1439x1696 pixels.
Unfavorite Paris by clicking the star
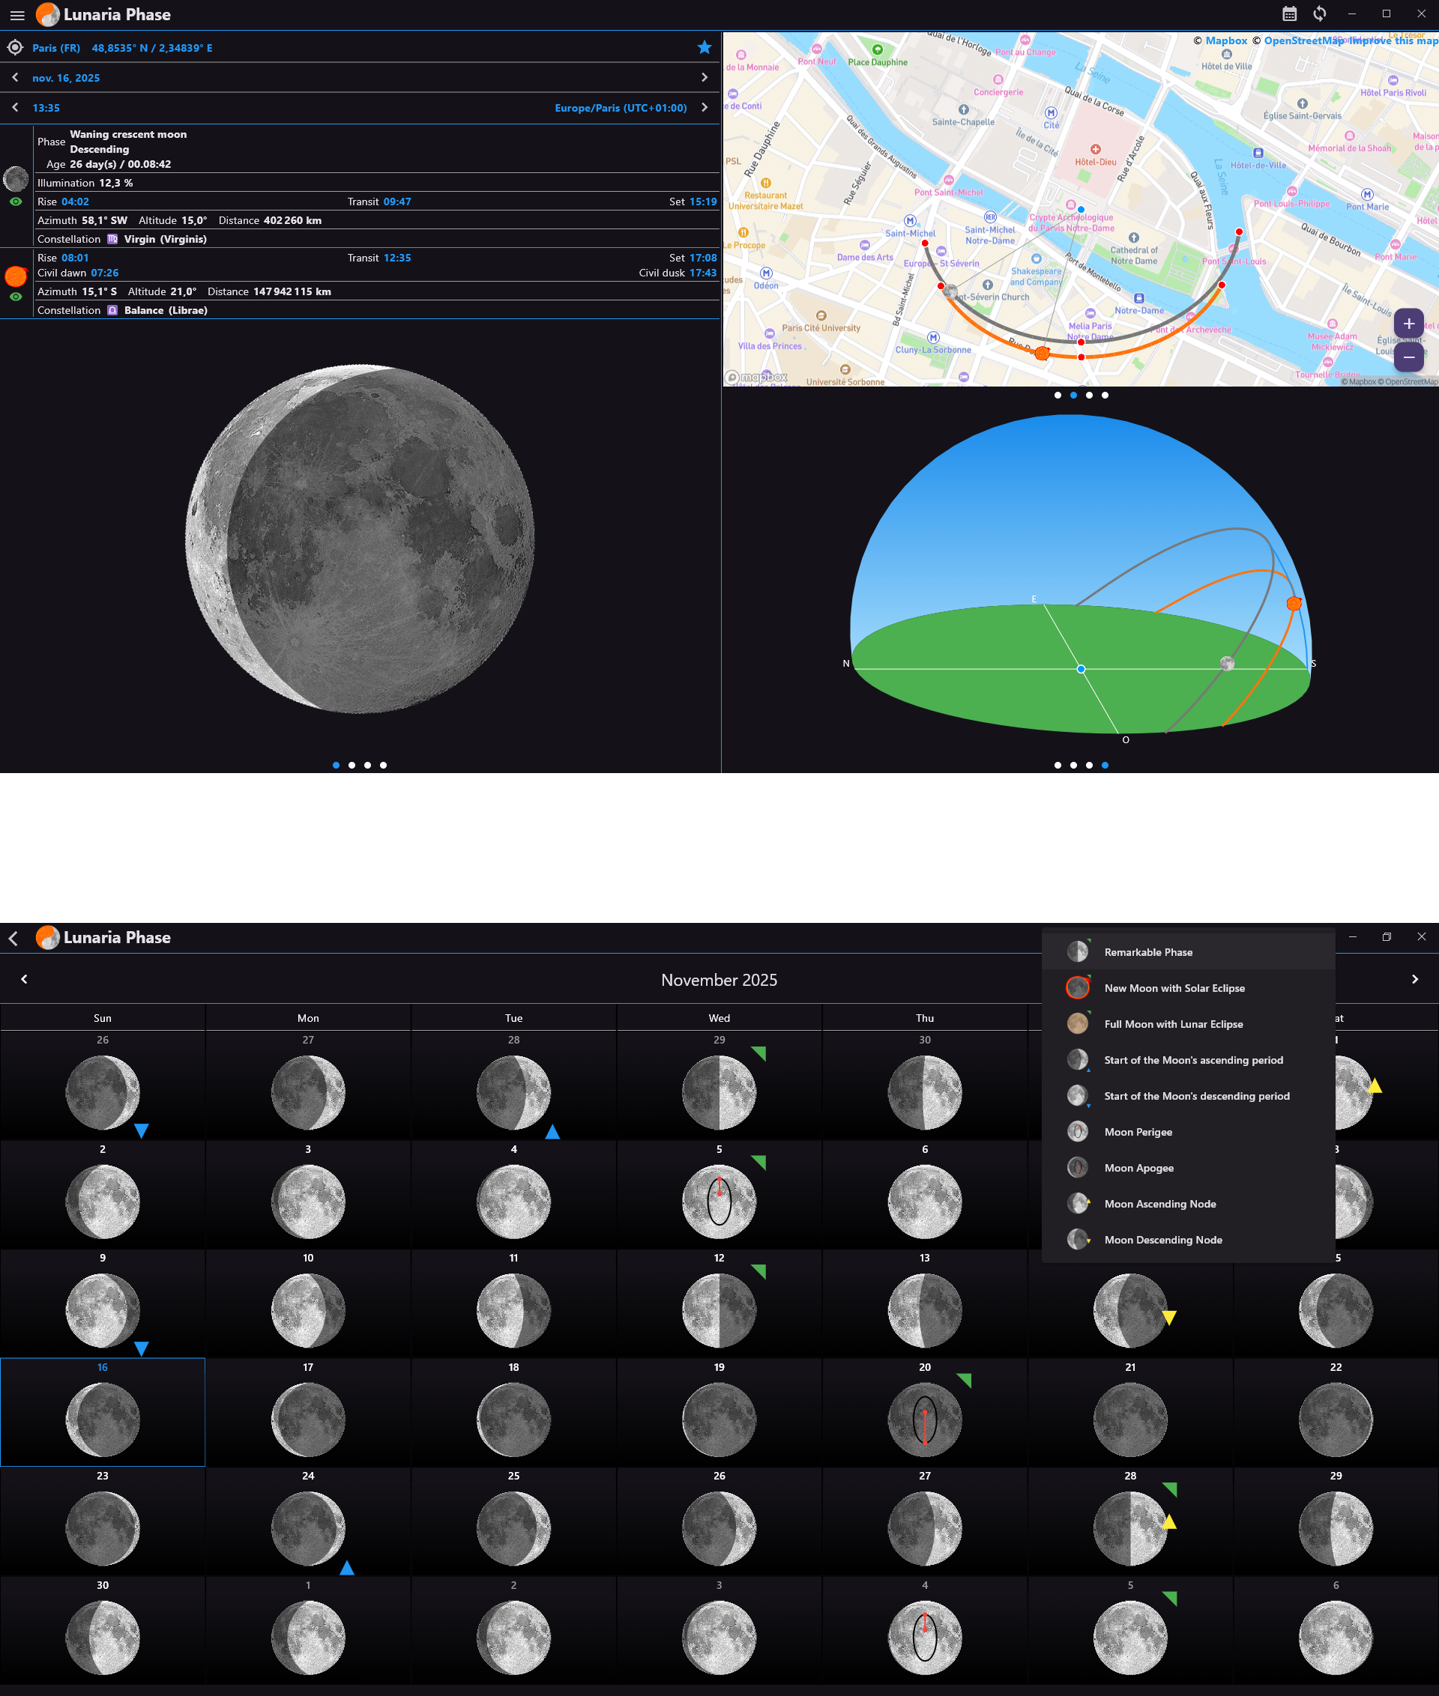coord(703,46)
